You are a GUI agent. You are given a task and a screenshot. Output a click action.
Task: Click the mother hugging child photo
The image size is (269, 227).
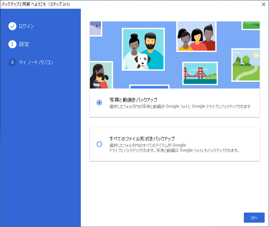(101, 75)
